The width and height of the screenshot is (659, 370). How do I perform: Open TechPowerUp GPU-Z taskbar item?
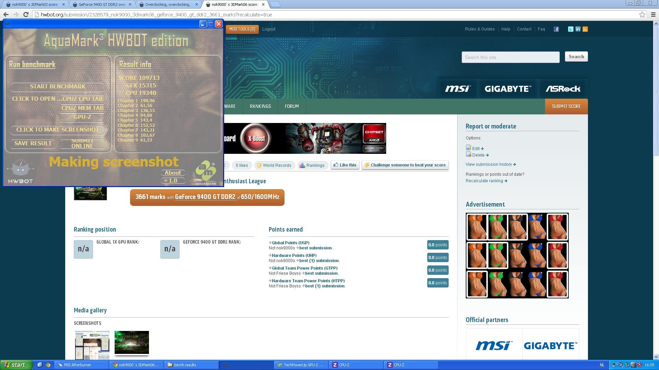(x=301, y=365)
